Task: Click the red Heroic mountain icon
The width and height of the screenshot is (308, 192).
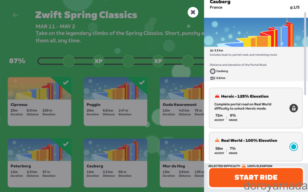Action: click(217, 96)
